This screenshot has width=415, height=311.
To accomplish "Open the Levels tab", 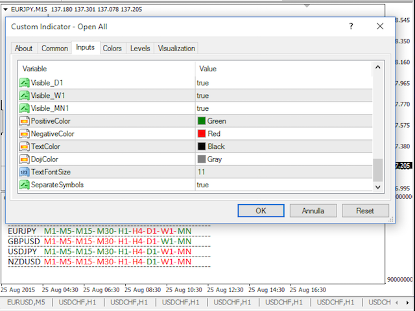I will 140,49.
